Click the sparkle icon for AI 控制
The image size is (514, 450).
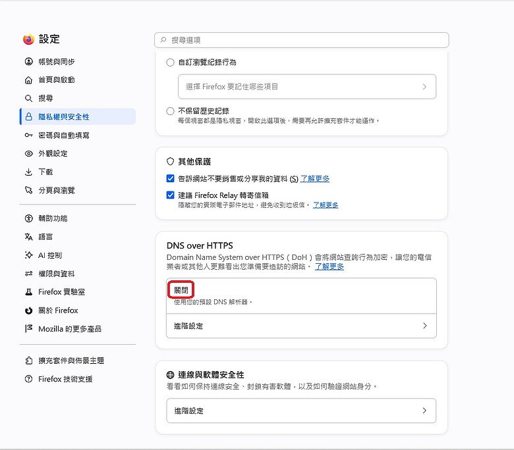click(x=29, y=255)
